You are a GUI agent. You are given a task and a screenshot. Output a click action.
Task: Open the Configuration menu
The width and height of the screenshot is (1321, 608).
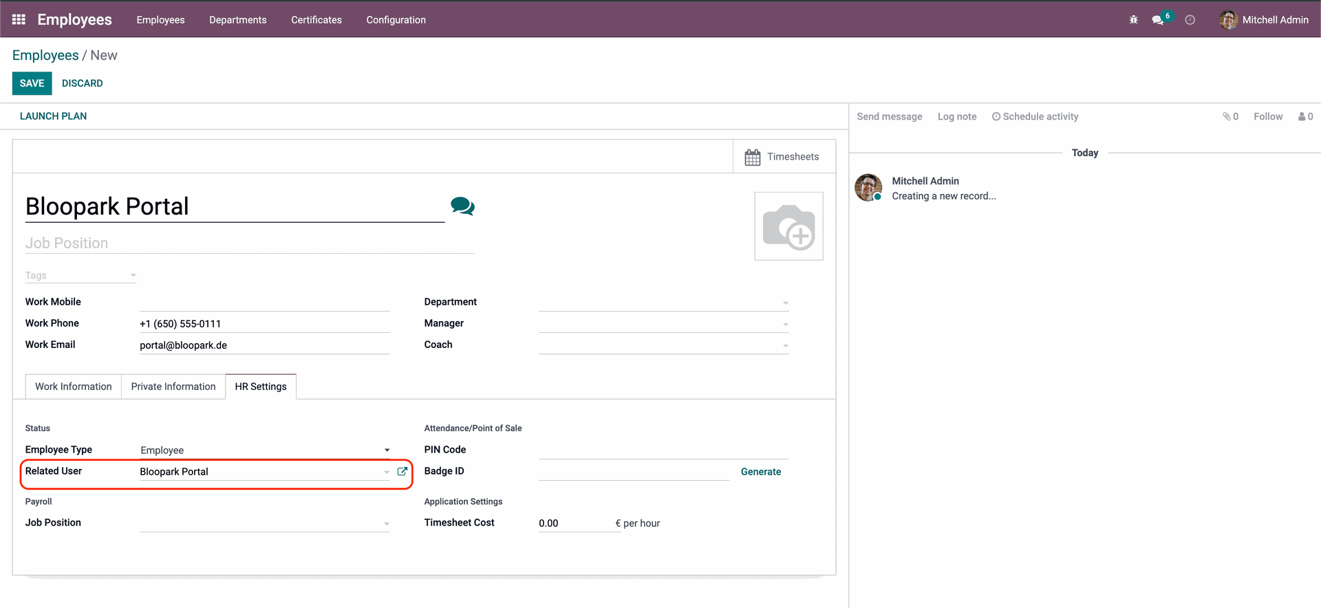click(396, 20)
